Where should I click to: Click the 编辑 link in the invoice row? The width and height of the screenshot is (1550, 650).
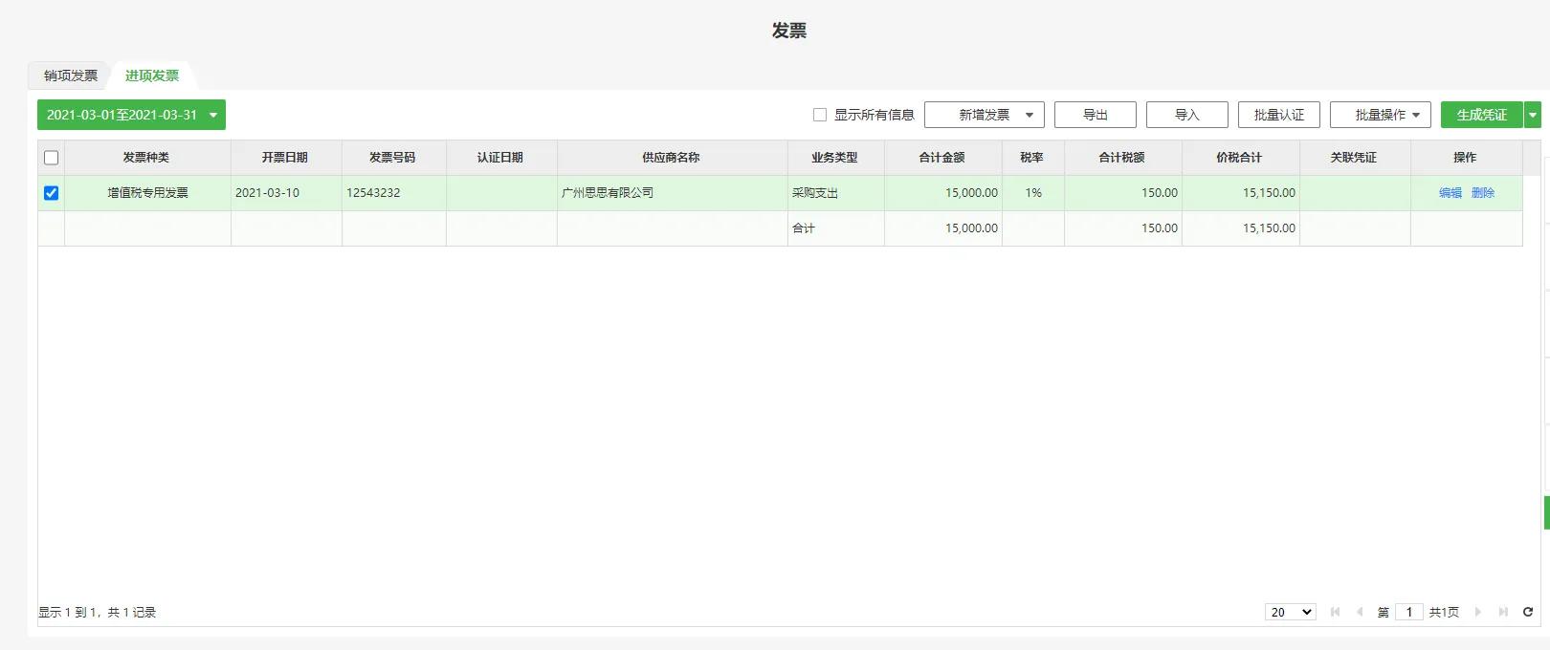(1450, 193)
